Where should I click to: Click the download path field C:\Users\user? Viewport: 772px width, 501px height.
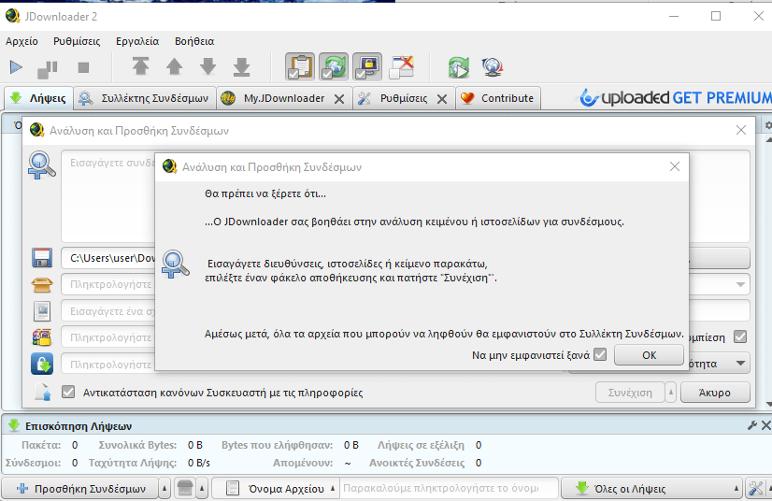108,258
